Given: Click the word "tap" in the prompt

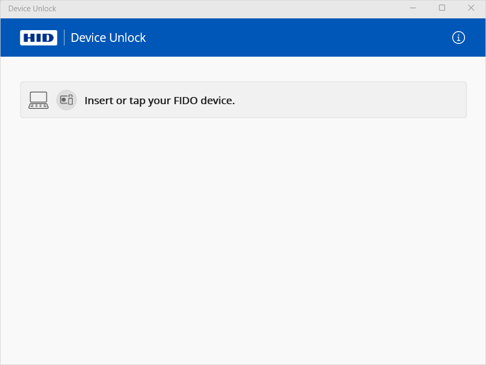Looking at the screenshot, I should tap(137, 101).
